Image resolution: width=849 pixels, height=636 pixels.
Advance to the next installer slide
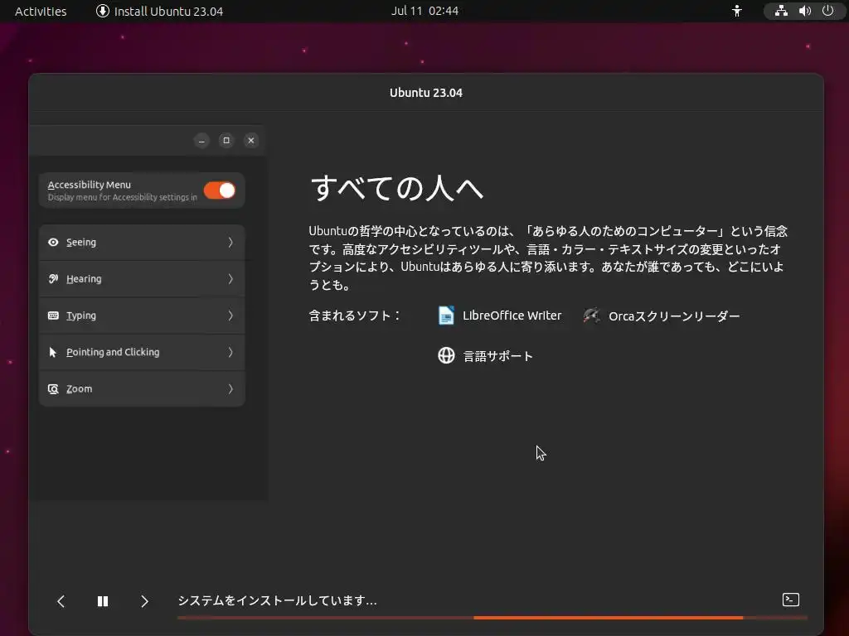144,601
